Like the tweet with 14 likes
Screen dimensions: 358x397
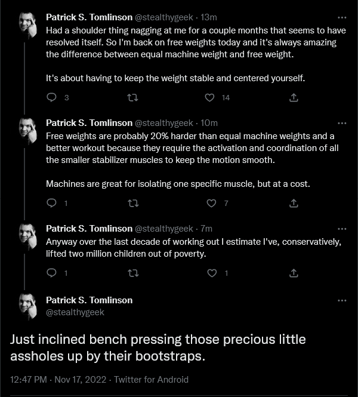click(x=209, y=98)
